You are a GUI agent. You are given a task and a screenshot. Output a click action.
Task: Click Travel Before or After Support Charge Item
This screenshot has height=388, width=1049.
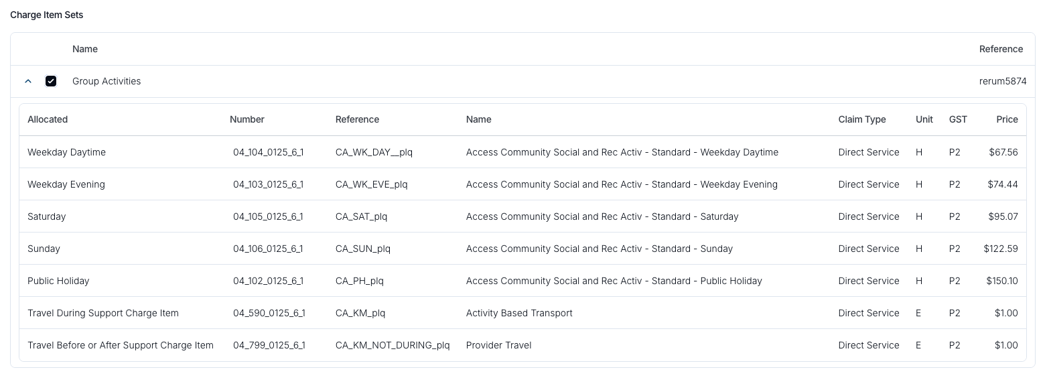(x=121, y=345)
